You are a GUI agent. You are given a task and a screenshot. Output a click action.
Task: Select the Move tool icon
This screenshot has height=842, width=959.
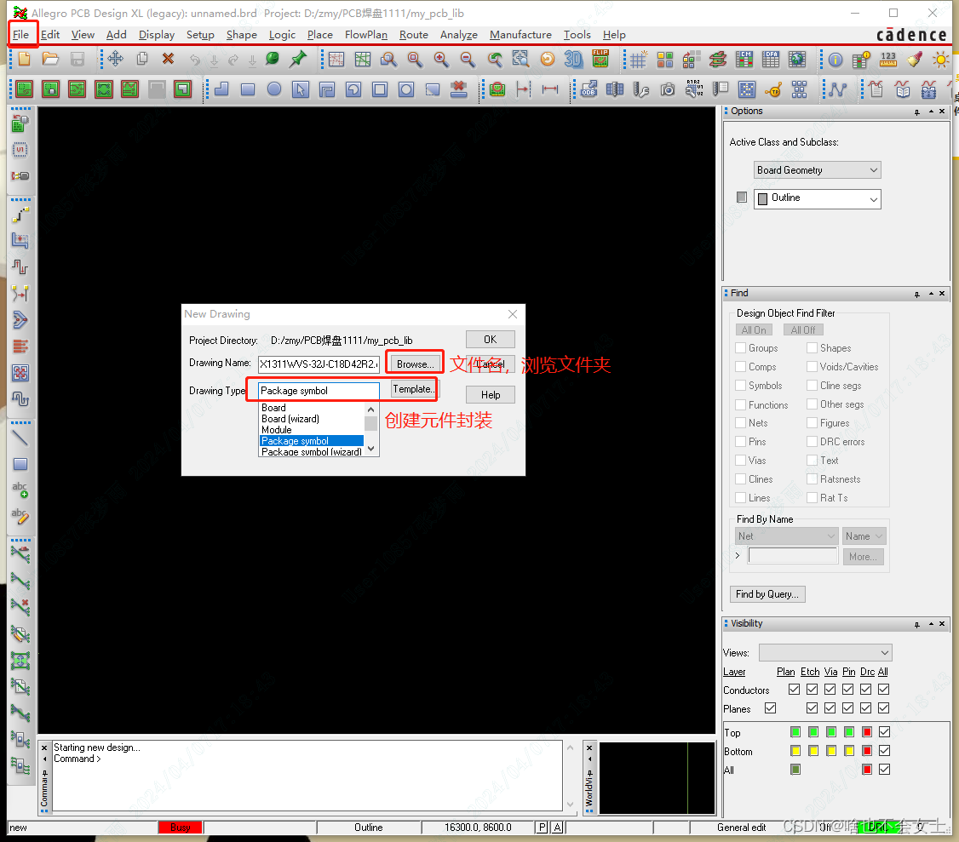115,60
